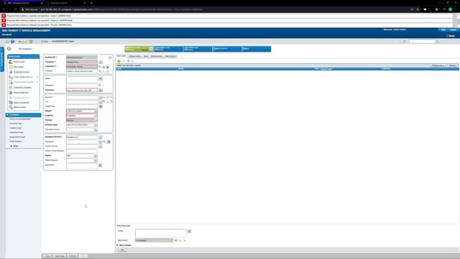
Task: Open the green stage's small dropdown arrow
Action: pos(151,49)
